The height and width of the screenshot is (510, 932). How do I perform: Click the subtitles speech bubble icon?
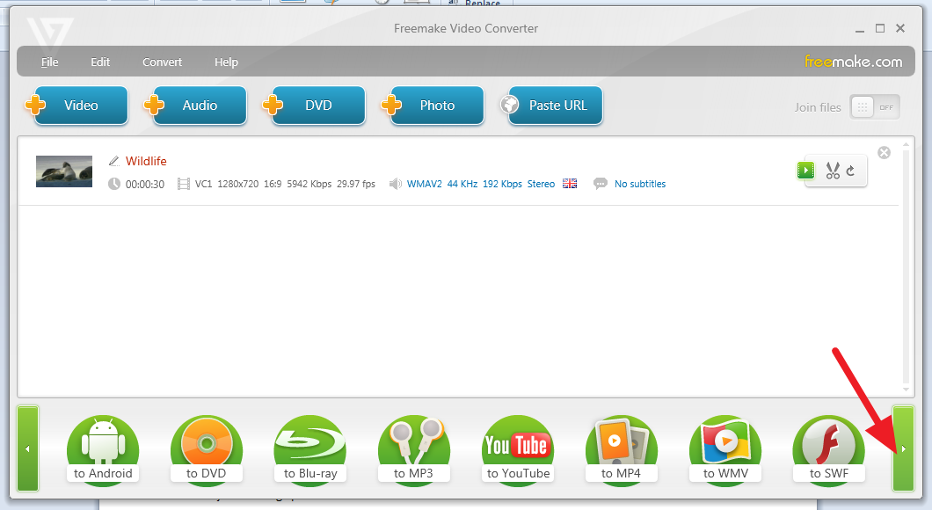601,184
